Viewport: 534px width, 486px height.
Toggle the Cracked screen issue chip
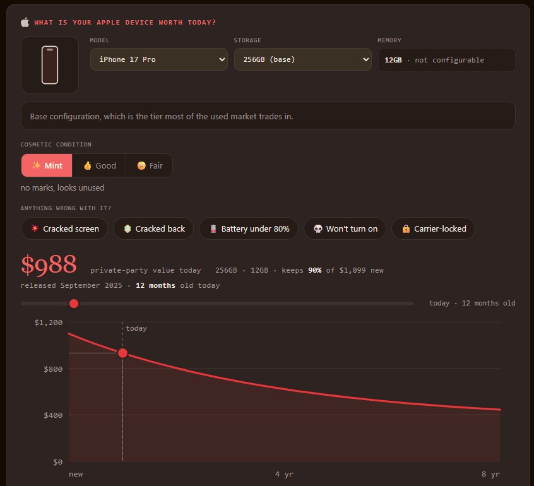point(64,228)
